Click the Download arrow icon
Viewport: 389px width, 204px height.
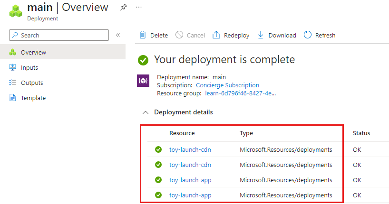pyautogui.click(x=261, y=35)
